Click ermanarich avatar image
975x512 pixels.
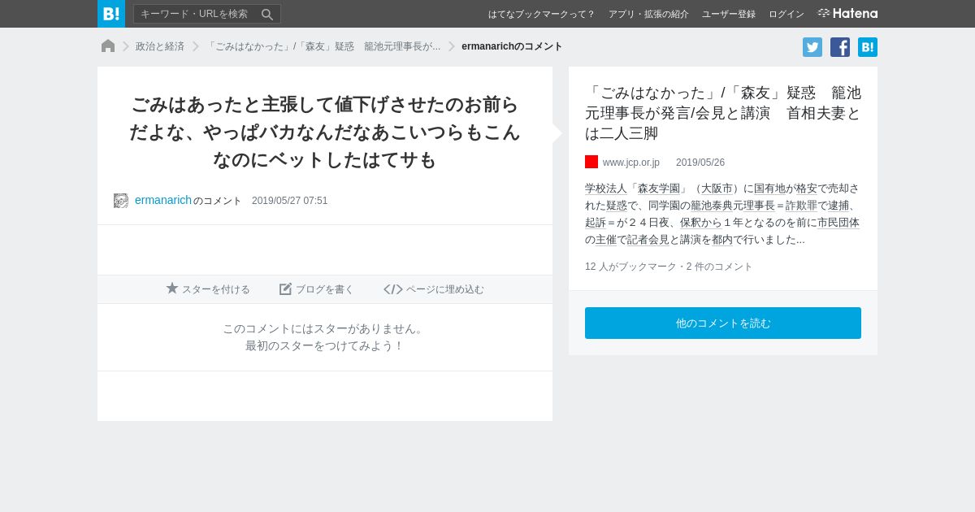121,201
